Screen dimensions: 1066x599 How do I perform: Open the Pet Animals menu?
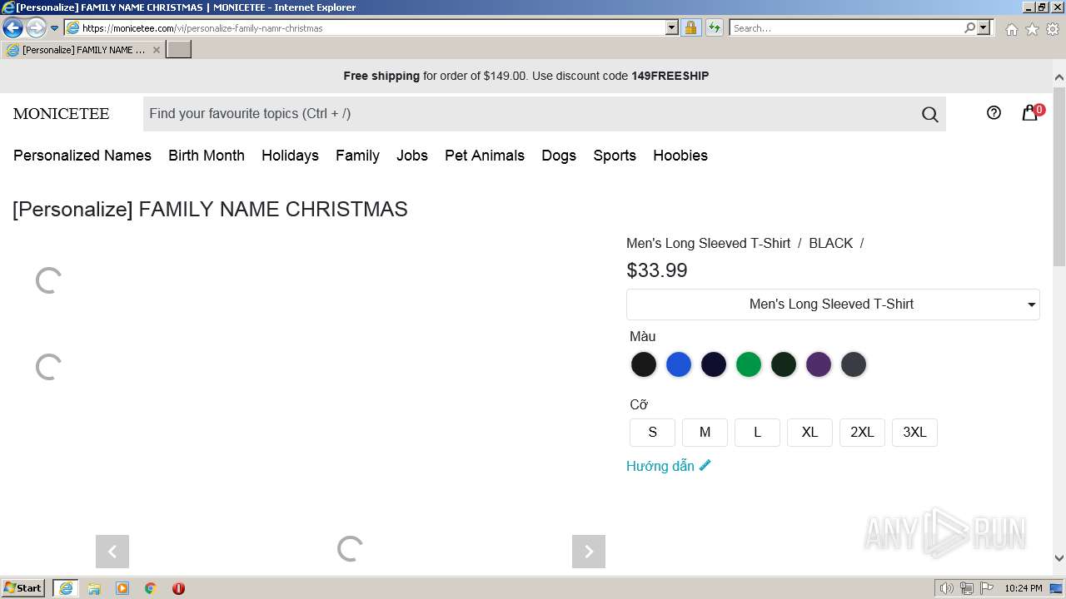tap(485, 156)
